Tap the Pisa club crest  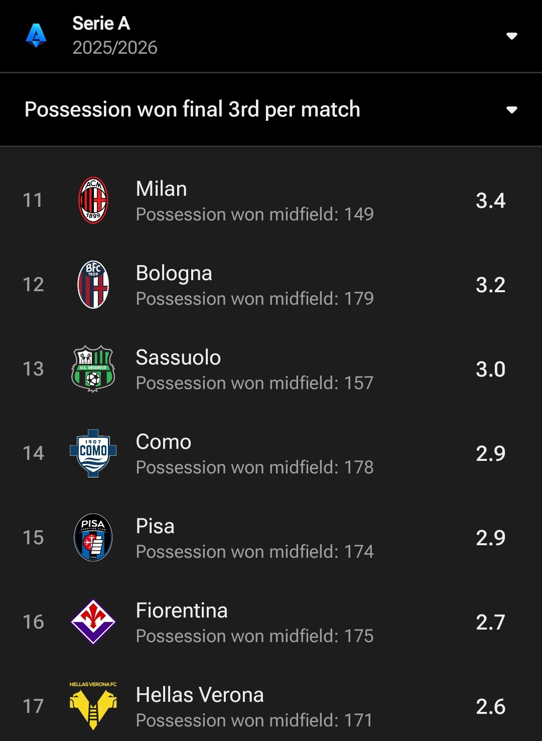point(93,538)
